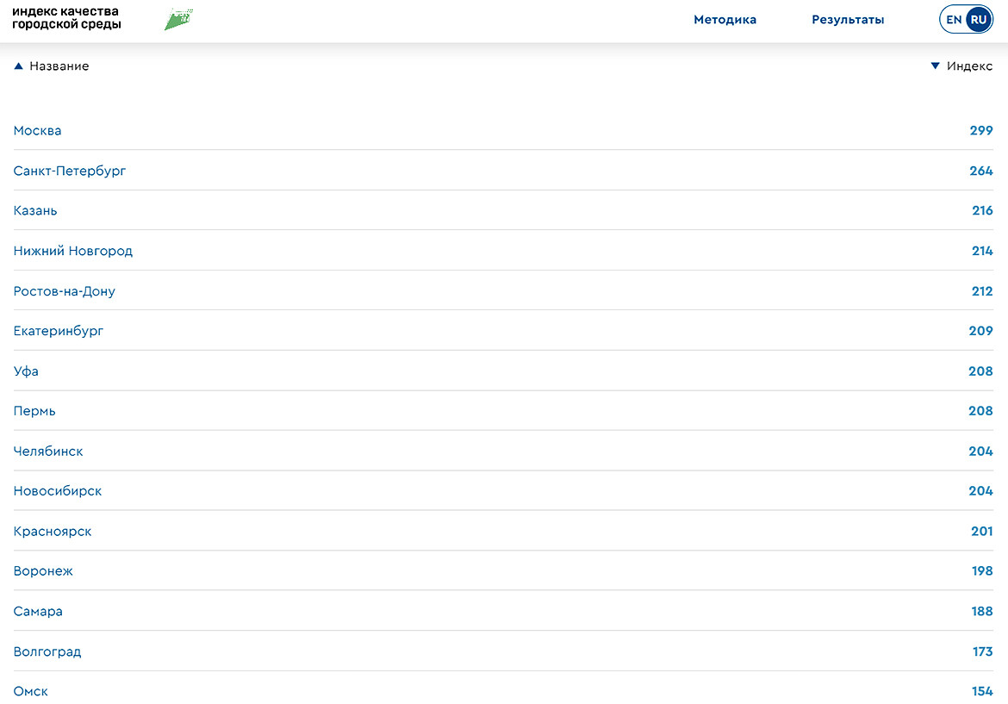
Task: Switch language to EN
Action: (x=954, y=20)
